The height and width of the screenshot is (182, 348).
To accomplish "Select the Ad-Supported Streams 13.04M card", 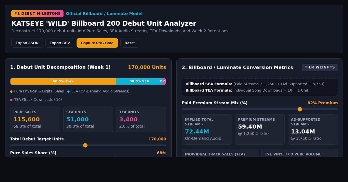I will 313,129.
